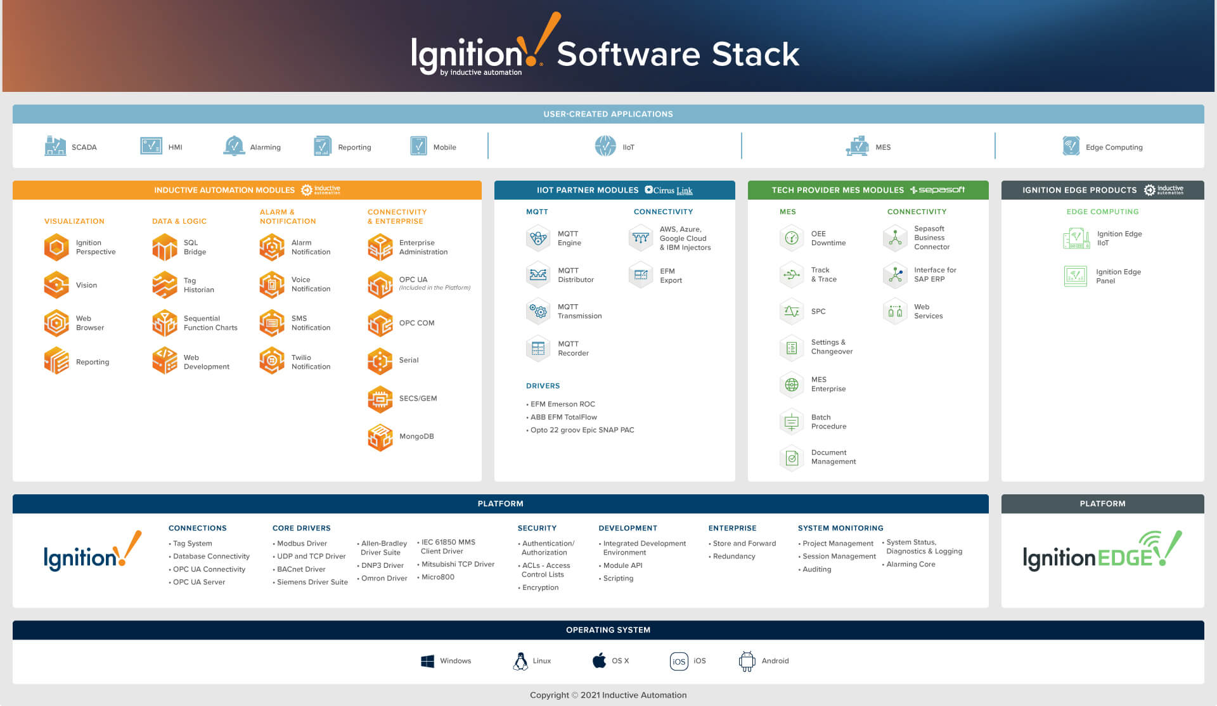The height and width of the screenshot is (706, 1217).
Task: Click the Ignition logo in Platform section
Action: pyautogui.click(x=93, y=550)
